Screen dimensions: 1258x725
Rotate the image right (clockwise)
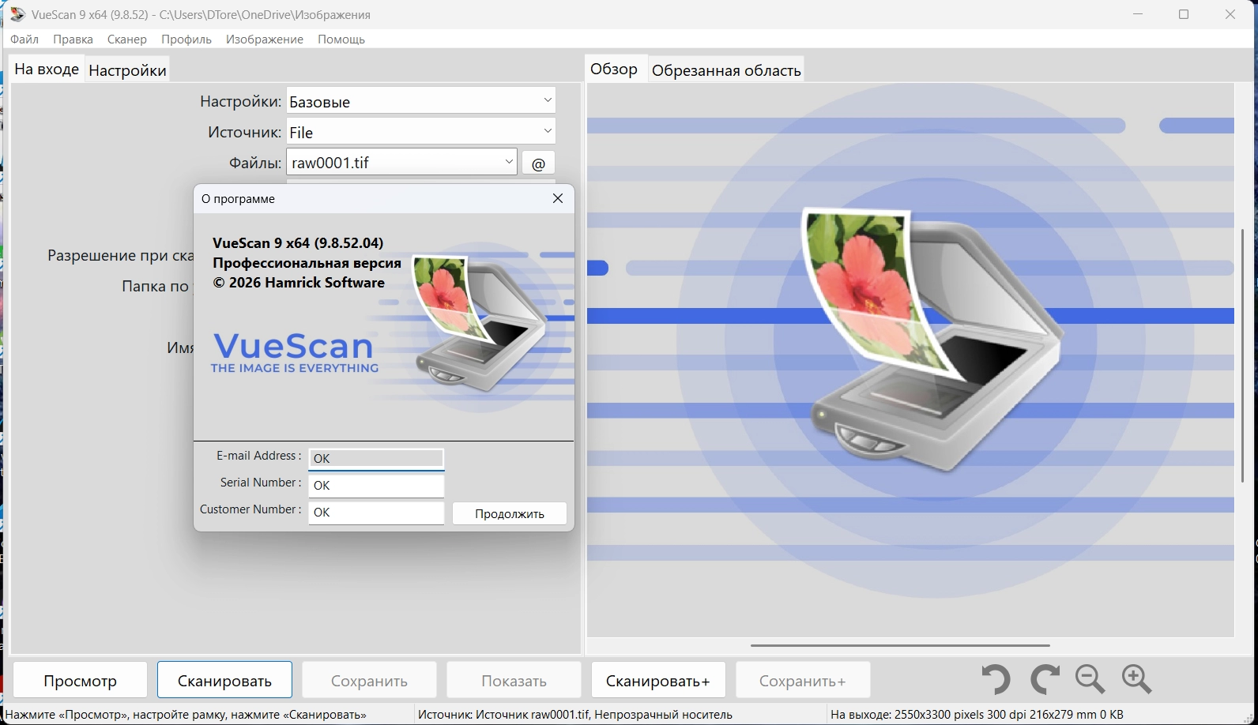1045,679
